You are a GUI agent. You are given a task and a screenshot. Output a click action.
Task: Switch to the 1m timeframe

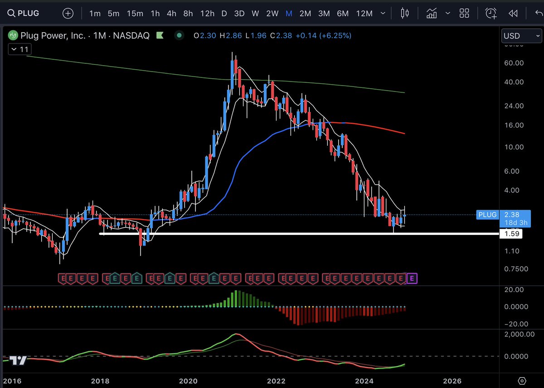pos(95,13)
